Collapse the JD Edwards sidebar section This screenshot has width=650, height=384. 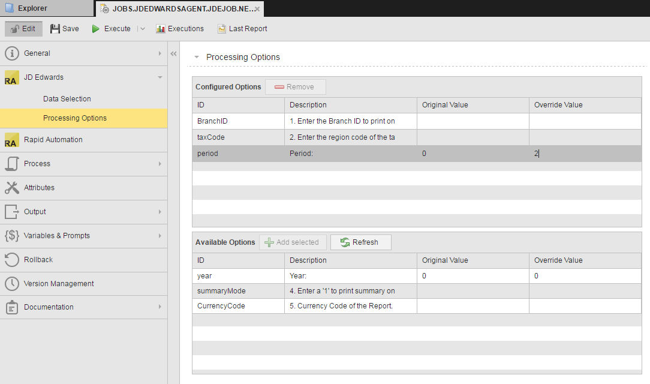tap(160, 77)
